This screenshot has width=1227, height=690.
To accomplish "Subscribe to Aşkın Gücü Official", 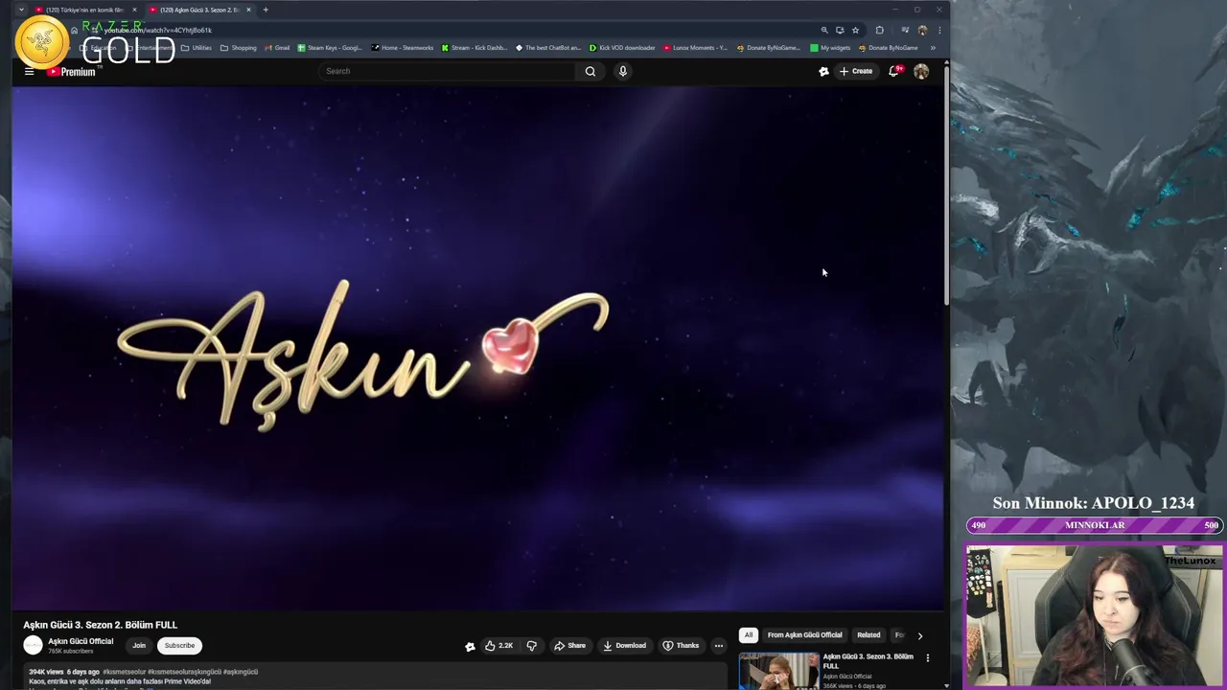I will click(x=179, y=646).
